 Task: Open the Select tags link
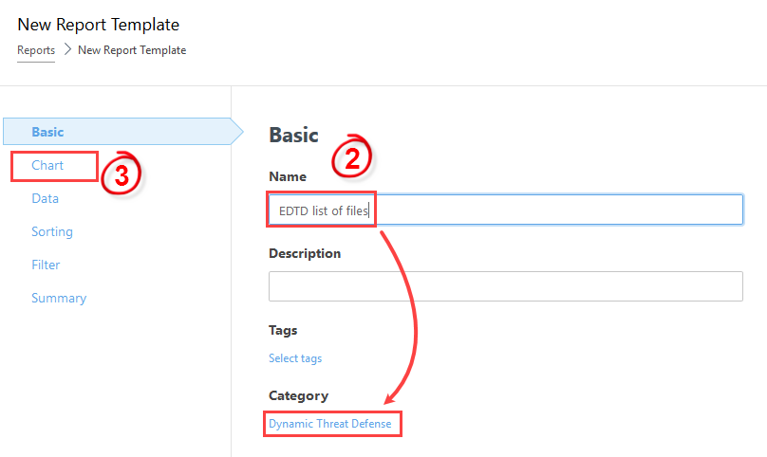point(295,358)
